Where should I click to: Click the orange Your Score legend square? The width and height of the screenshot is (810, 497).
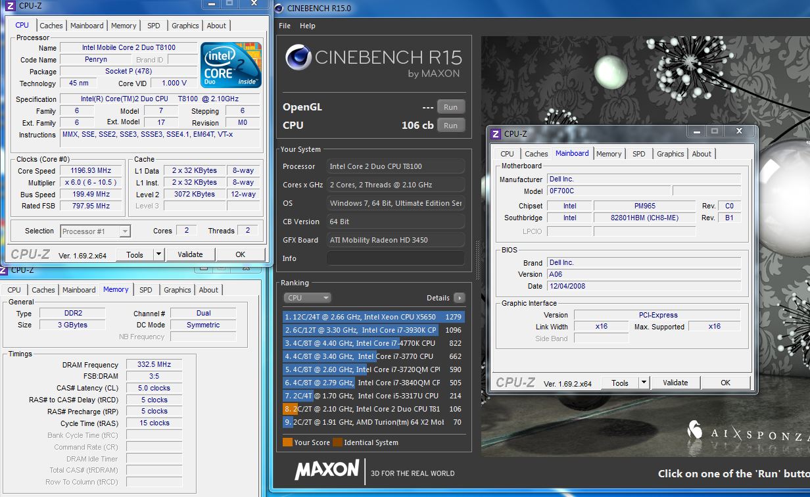point(287,442)
